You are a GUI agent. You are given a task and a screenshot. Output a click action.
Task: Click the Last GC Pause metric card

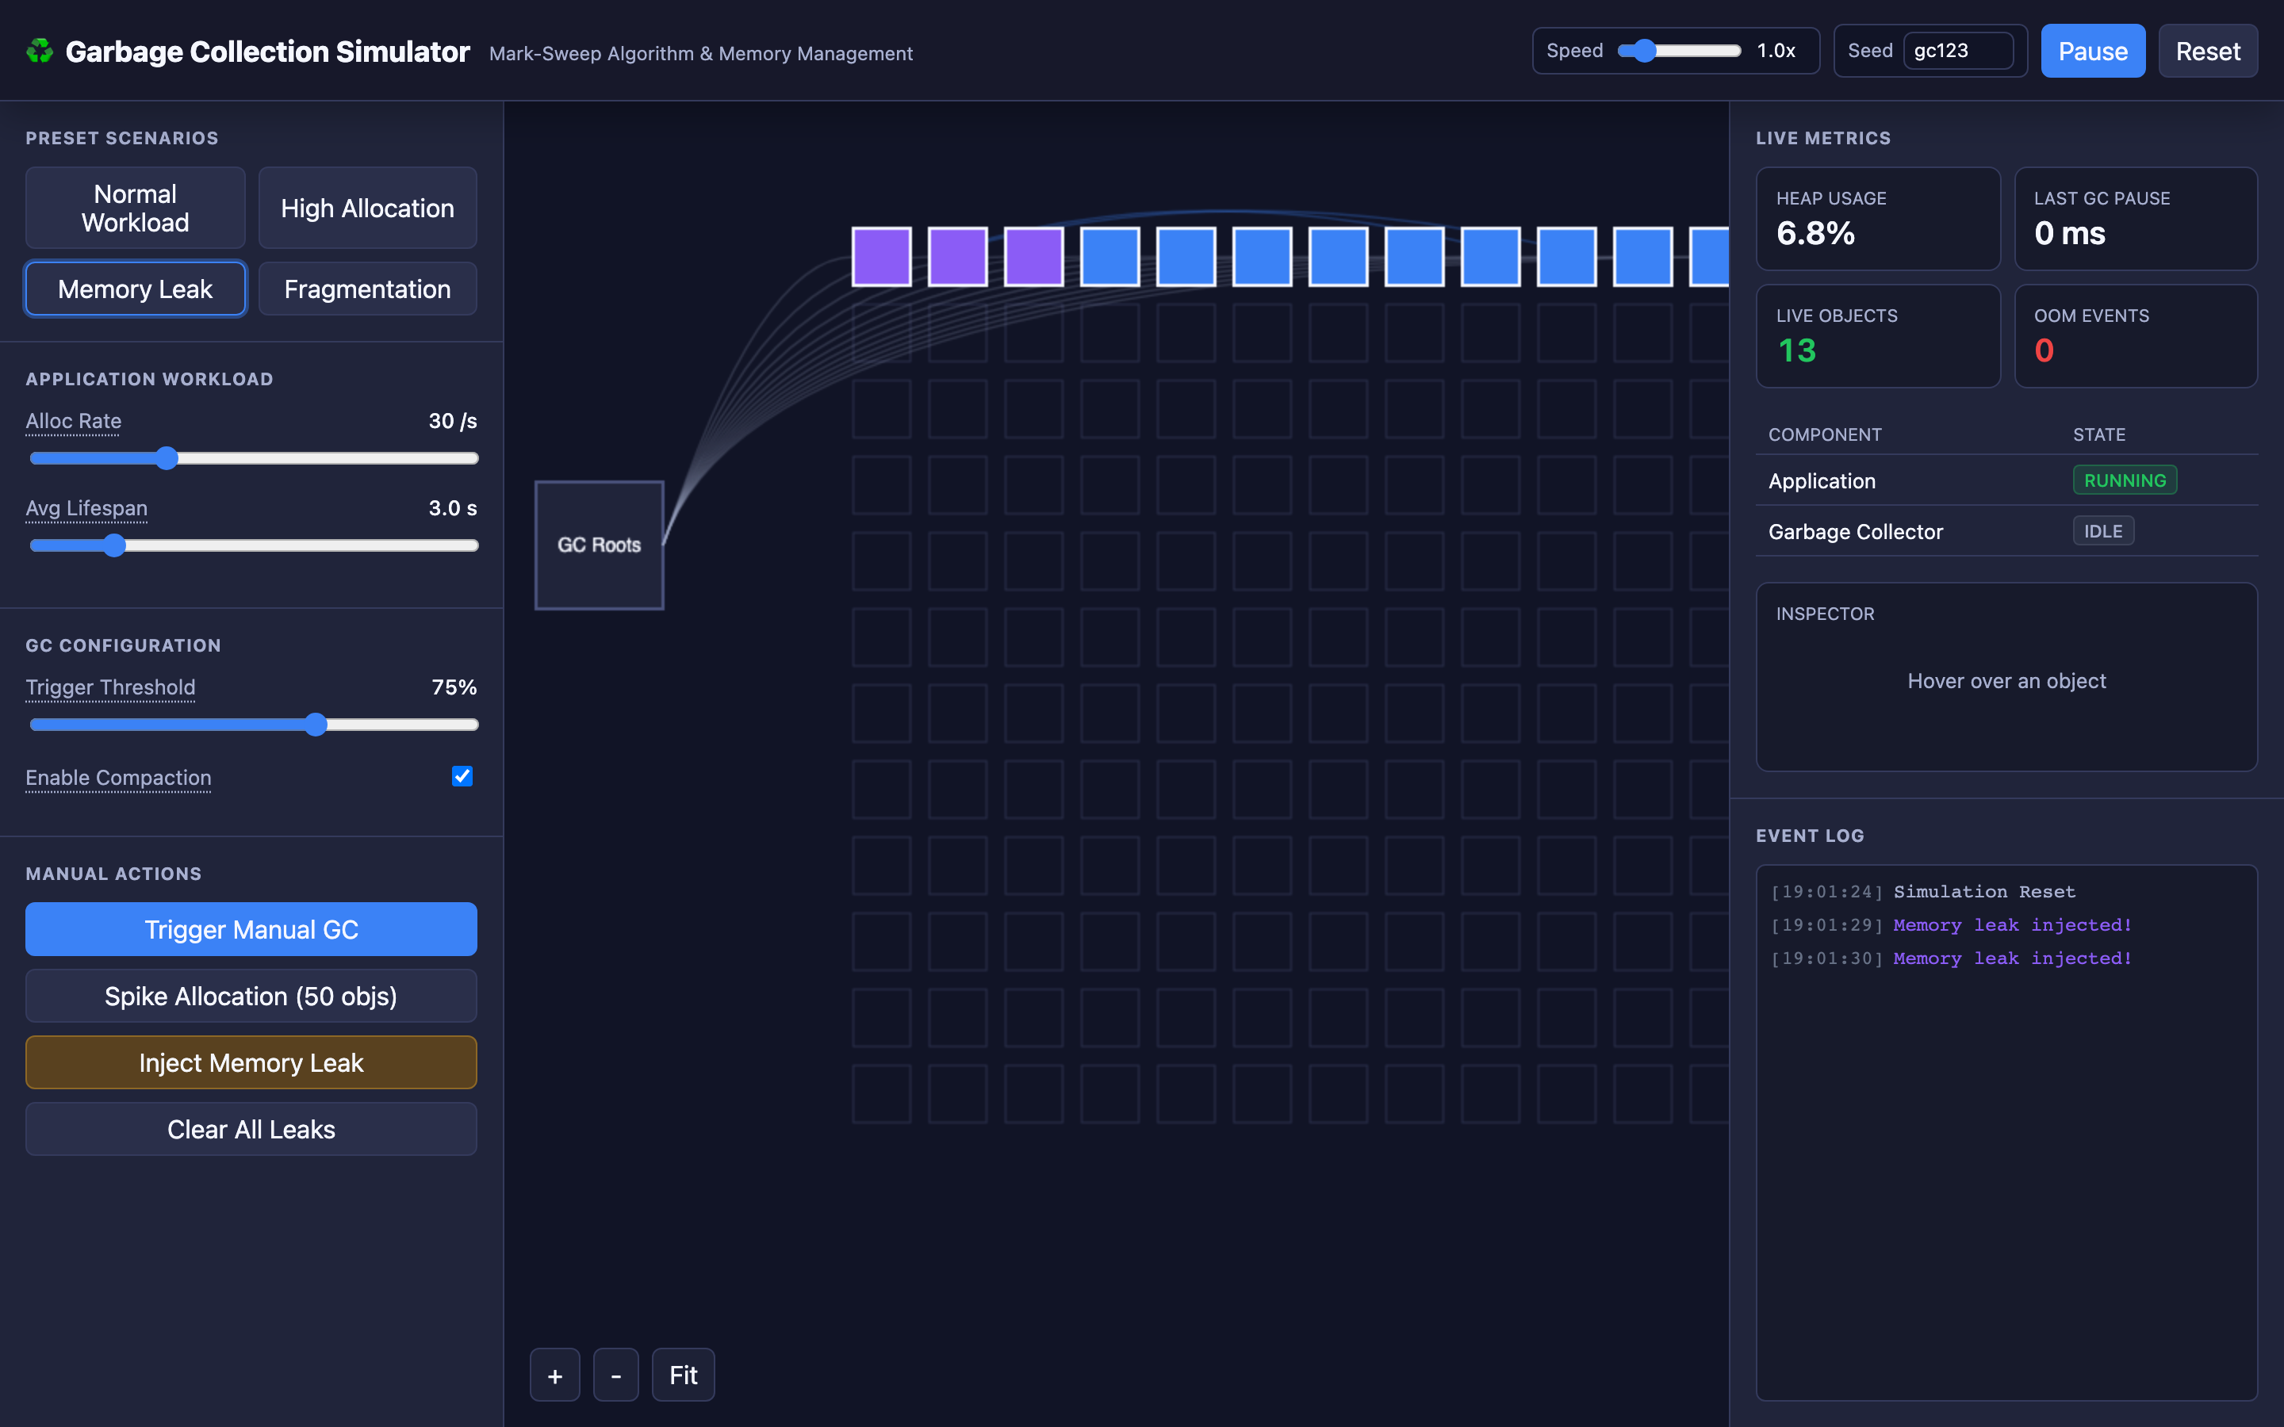pos(2136,219)
